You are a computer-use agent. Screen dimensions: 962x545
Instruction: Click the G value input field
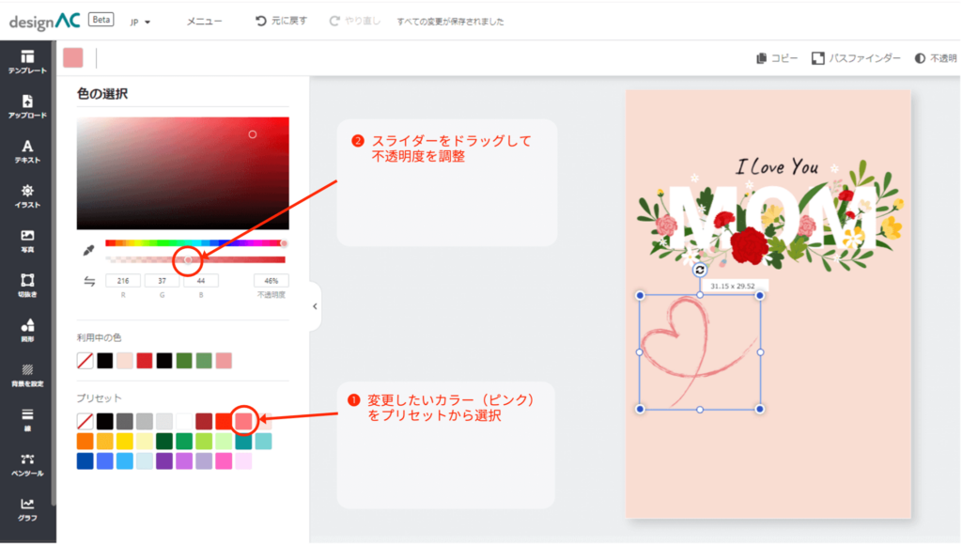click(x=162, y=280)
